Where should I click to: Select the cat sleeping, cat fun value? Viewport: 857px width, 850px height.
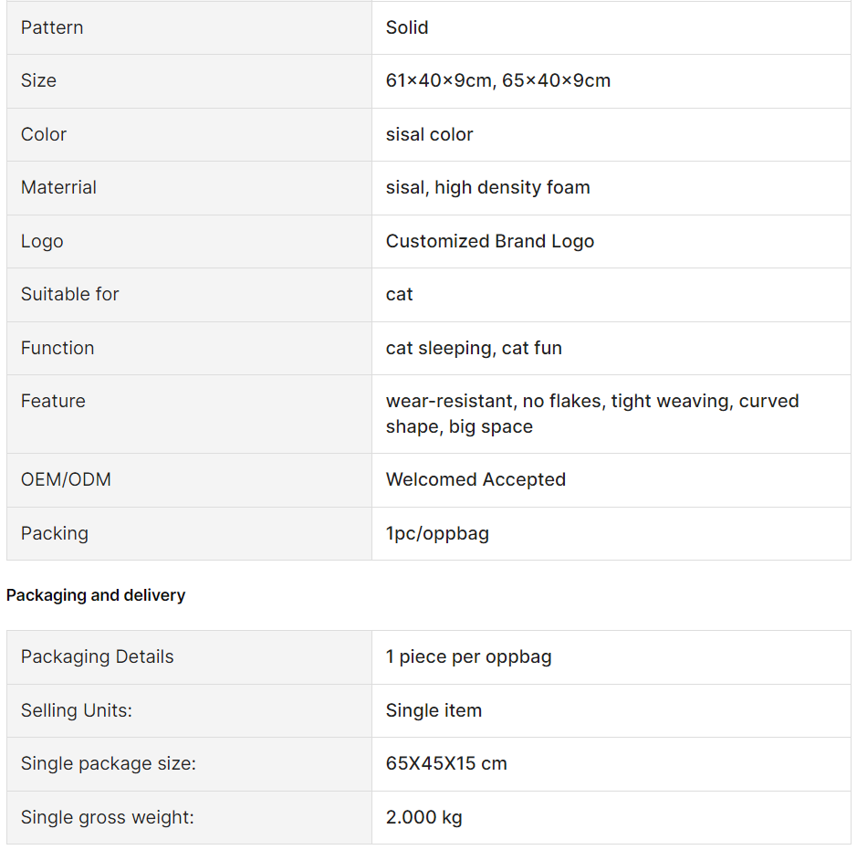click(474, 348)
